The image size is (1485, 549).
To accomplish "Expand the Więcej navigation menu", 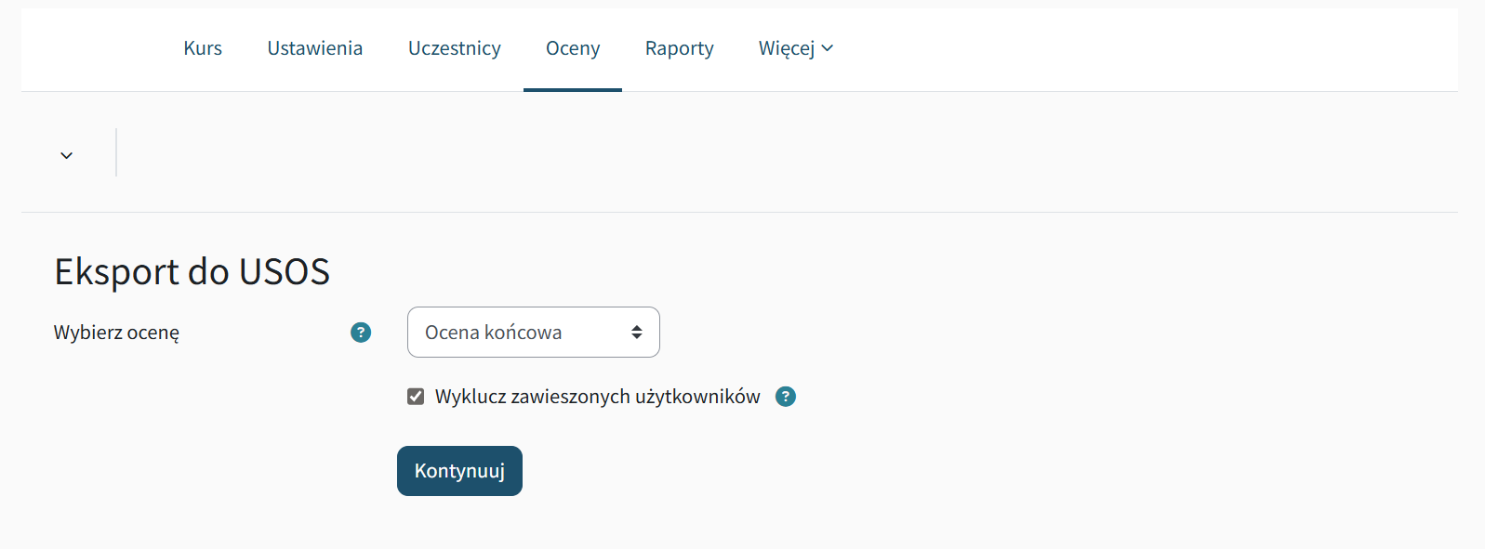I will (795, 47).
